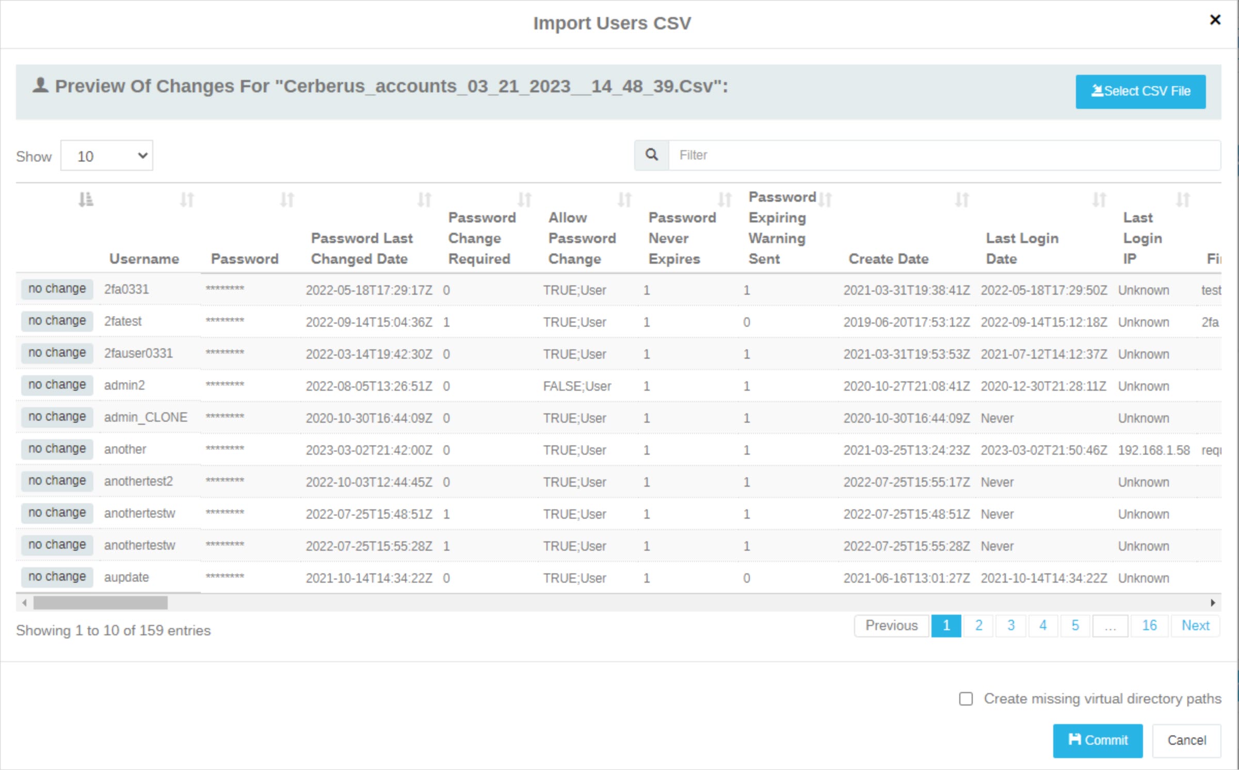This screenshot has width=1239, height=770.
Task: Click the Previous page button
Action: 892,625
